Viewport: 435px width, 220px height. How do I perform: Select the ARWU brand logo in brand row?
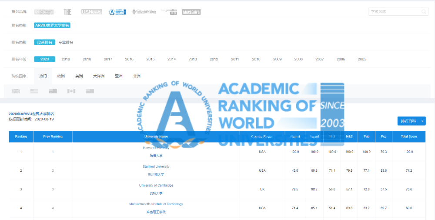(117, 12)
